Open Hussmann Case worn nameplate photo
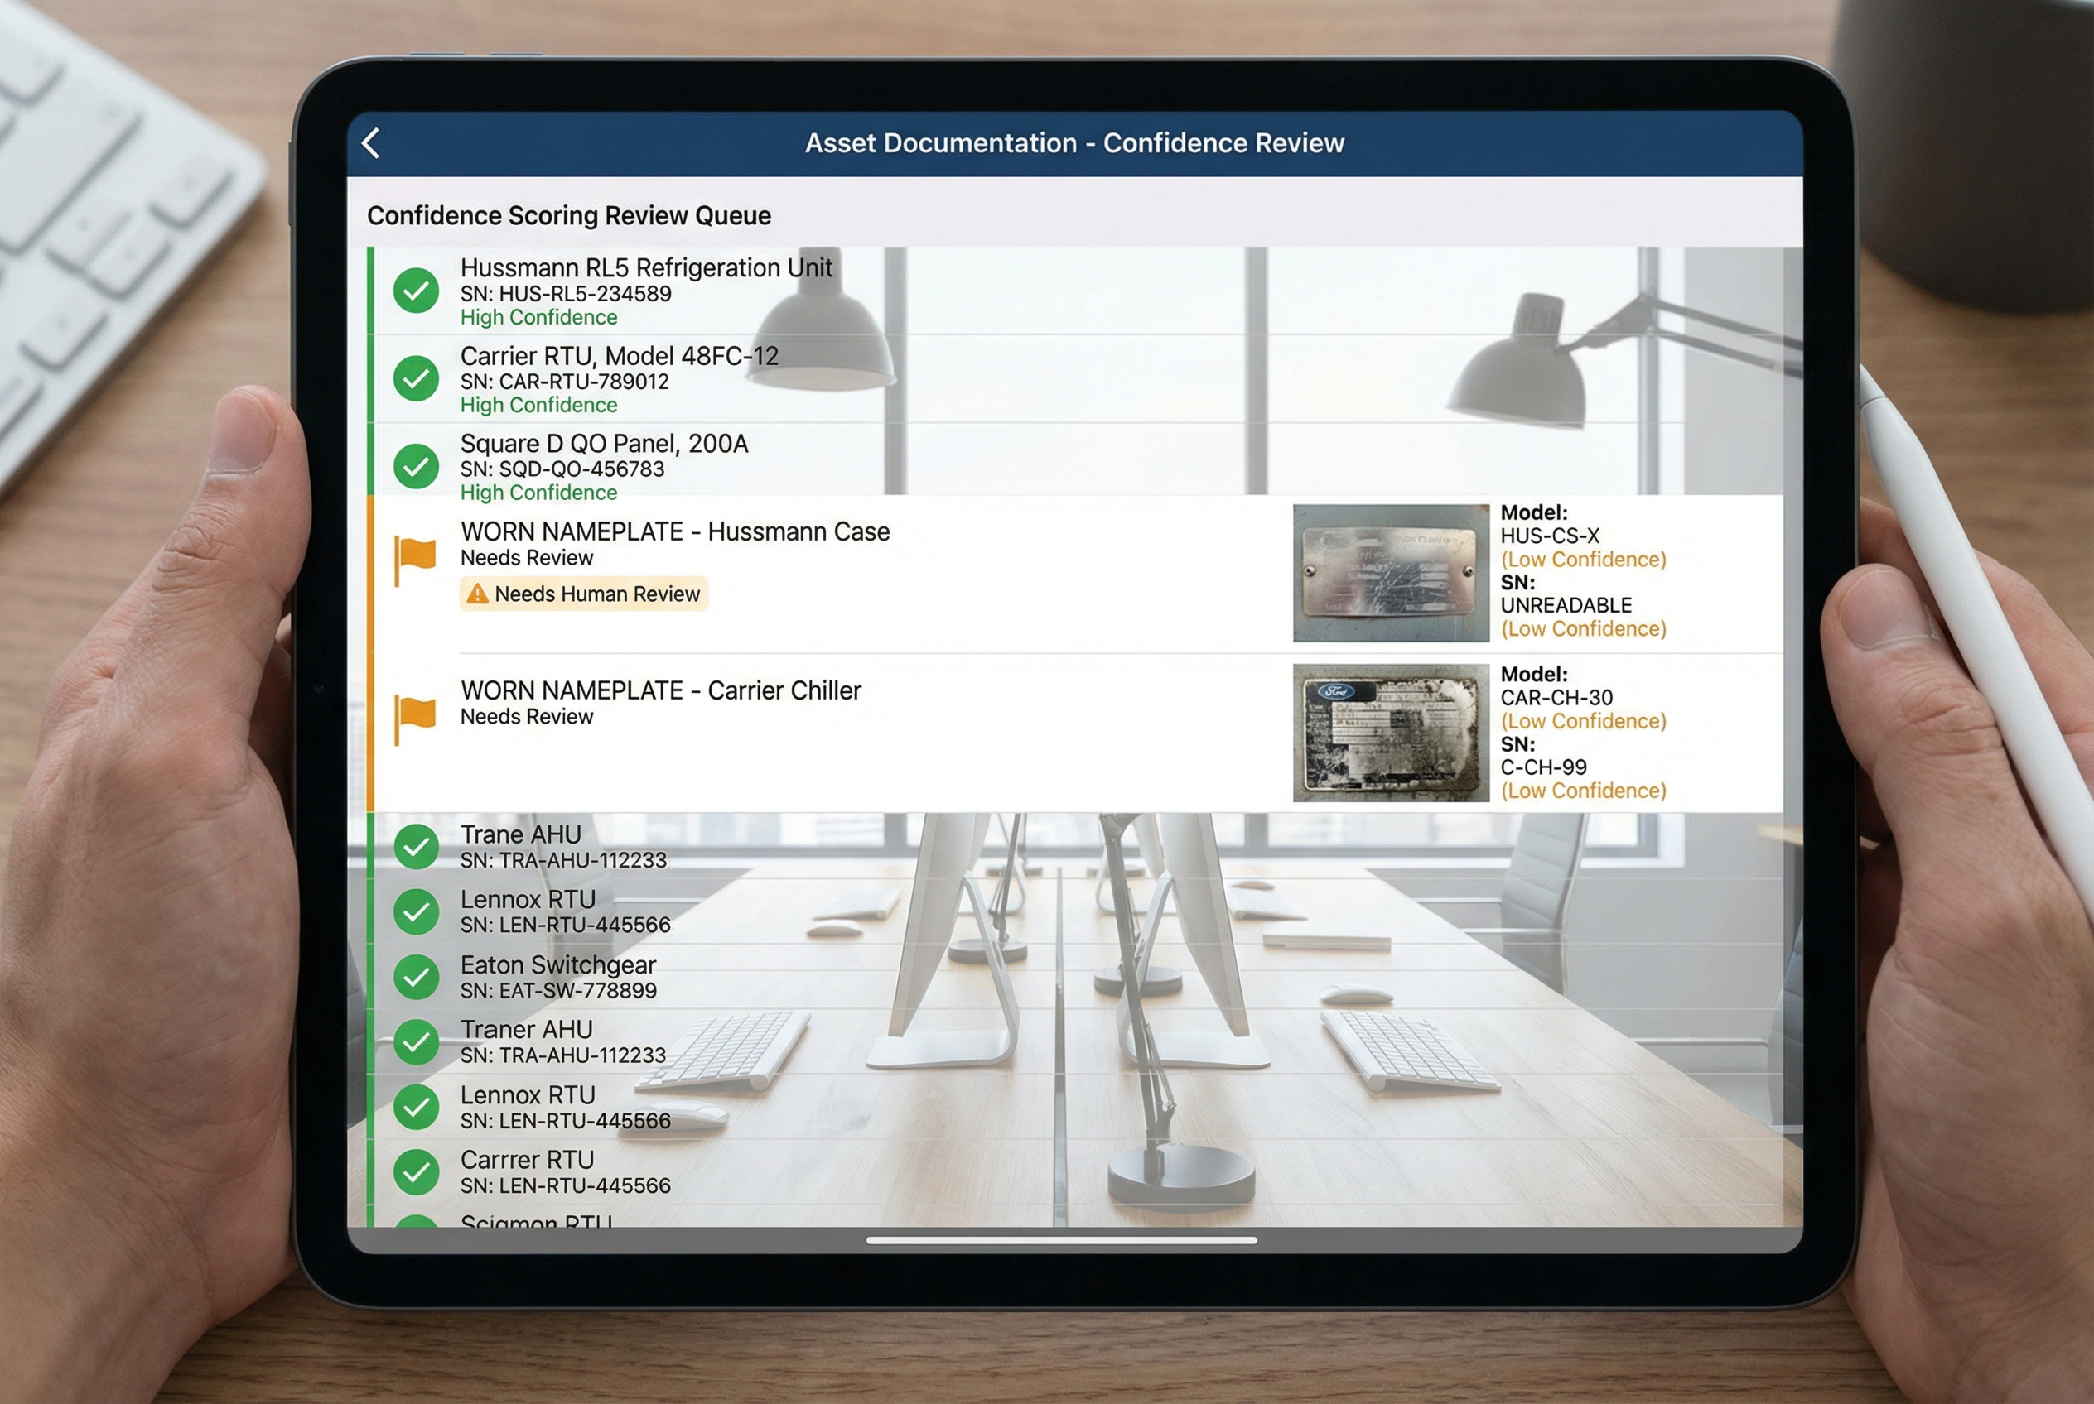This screenshot has width=2094, height=1404. (x=1391, y=573)
